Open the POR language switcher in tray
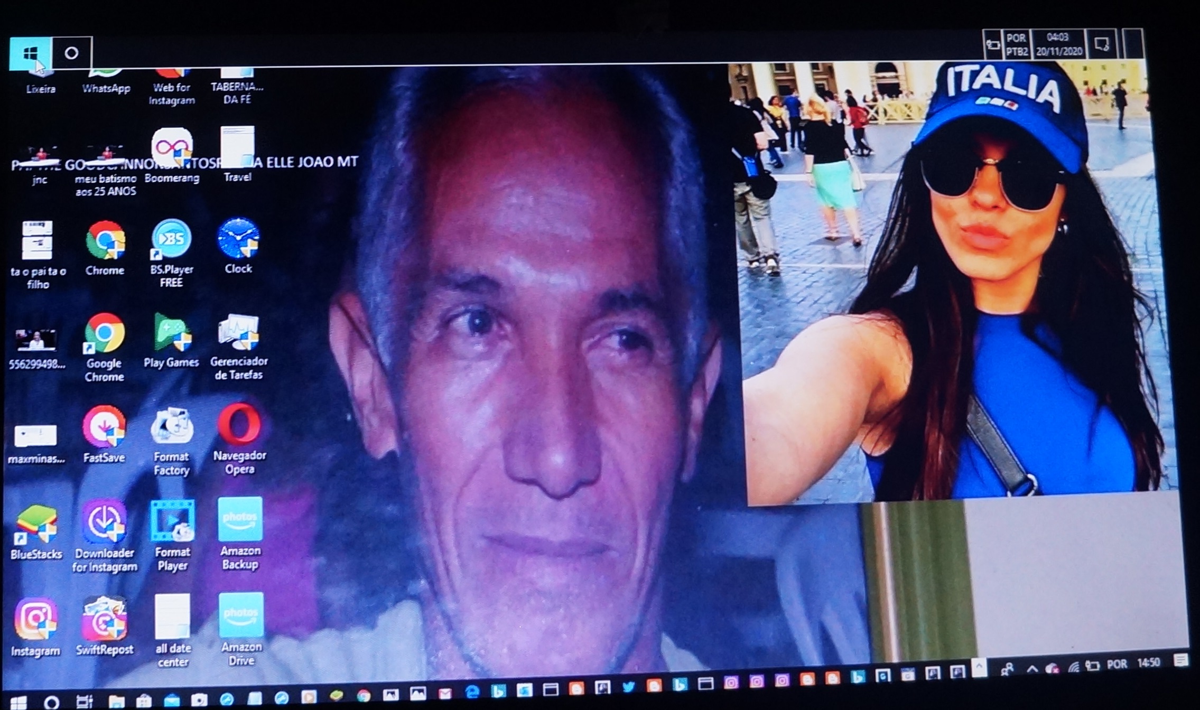 tap(1117, 664)
